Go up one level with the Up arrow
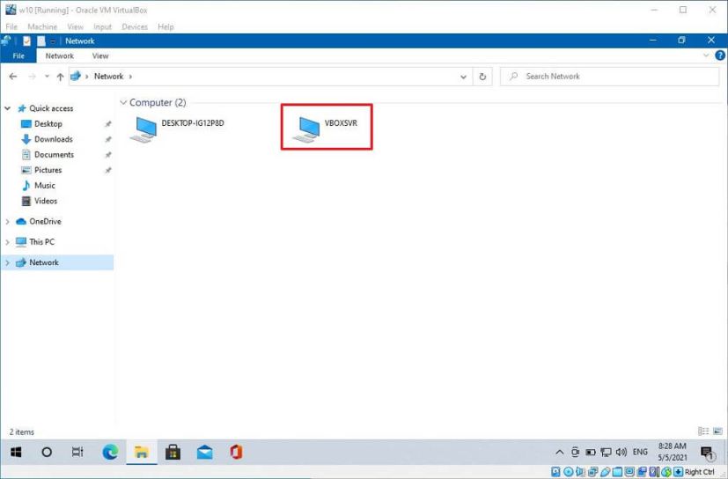This screenshot has height=479, width=728. click(60, 77)
